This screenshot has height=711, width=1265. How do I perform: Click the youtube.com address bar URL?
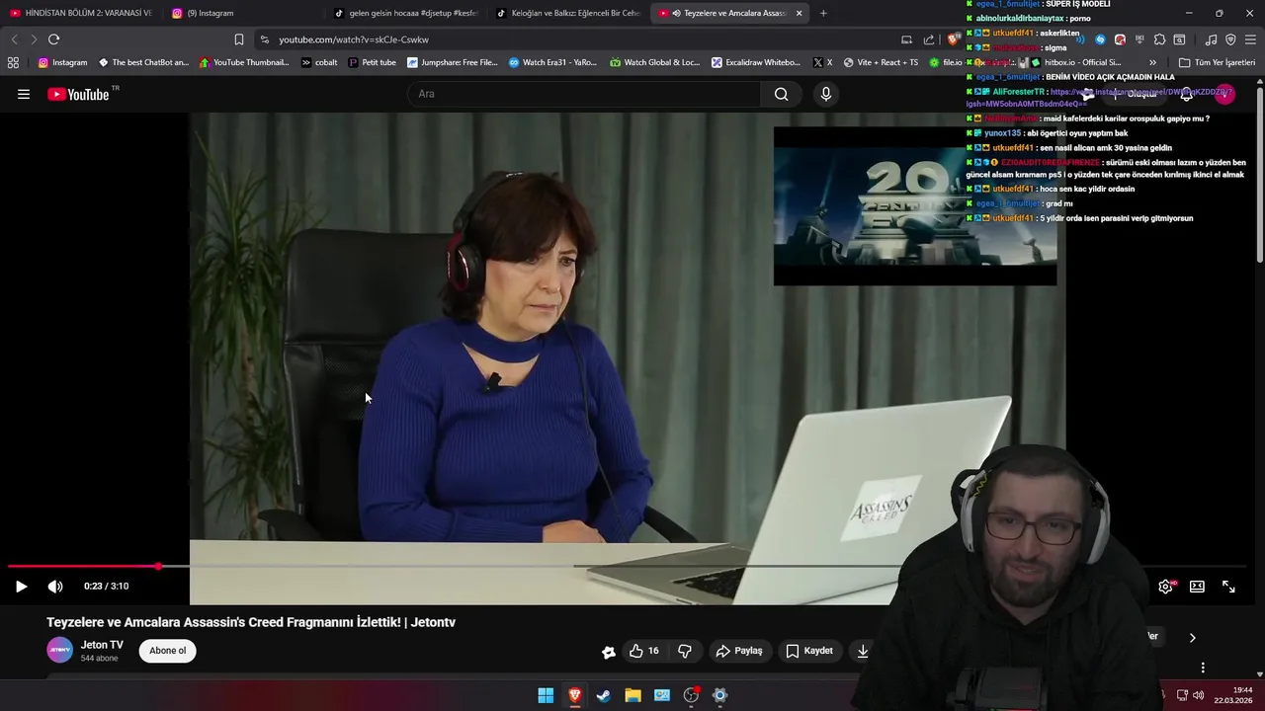click(x=354, y=39)
